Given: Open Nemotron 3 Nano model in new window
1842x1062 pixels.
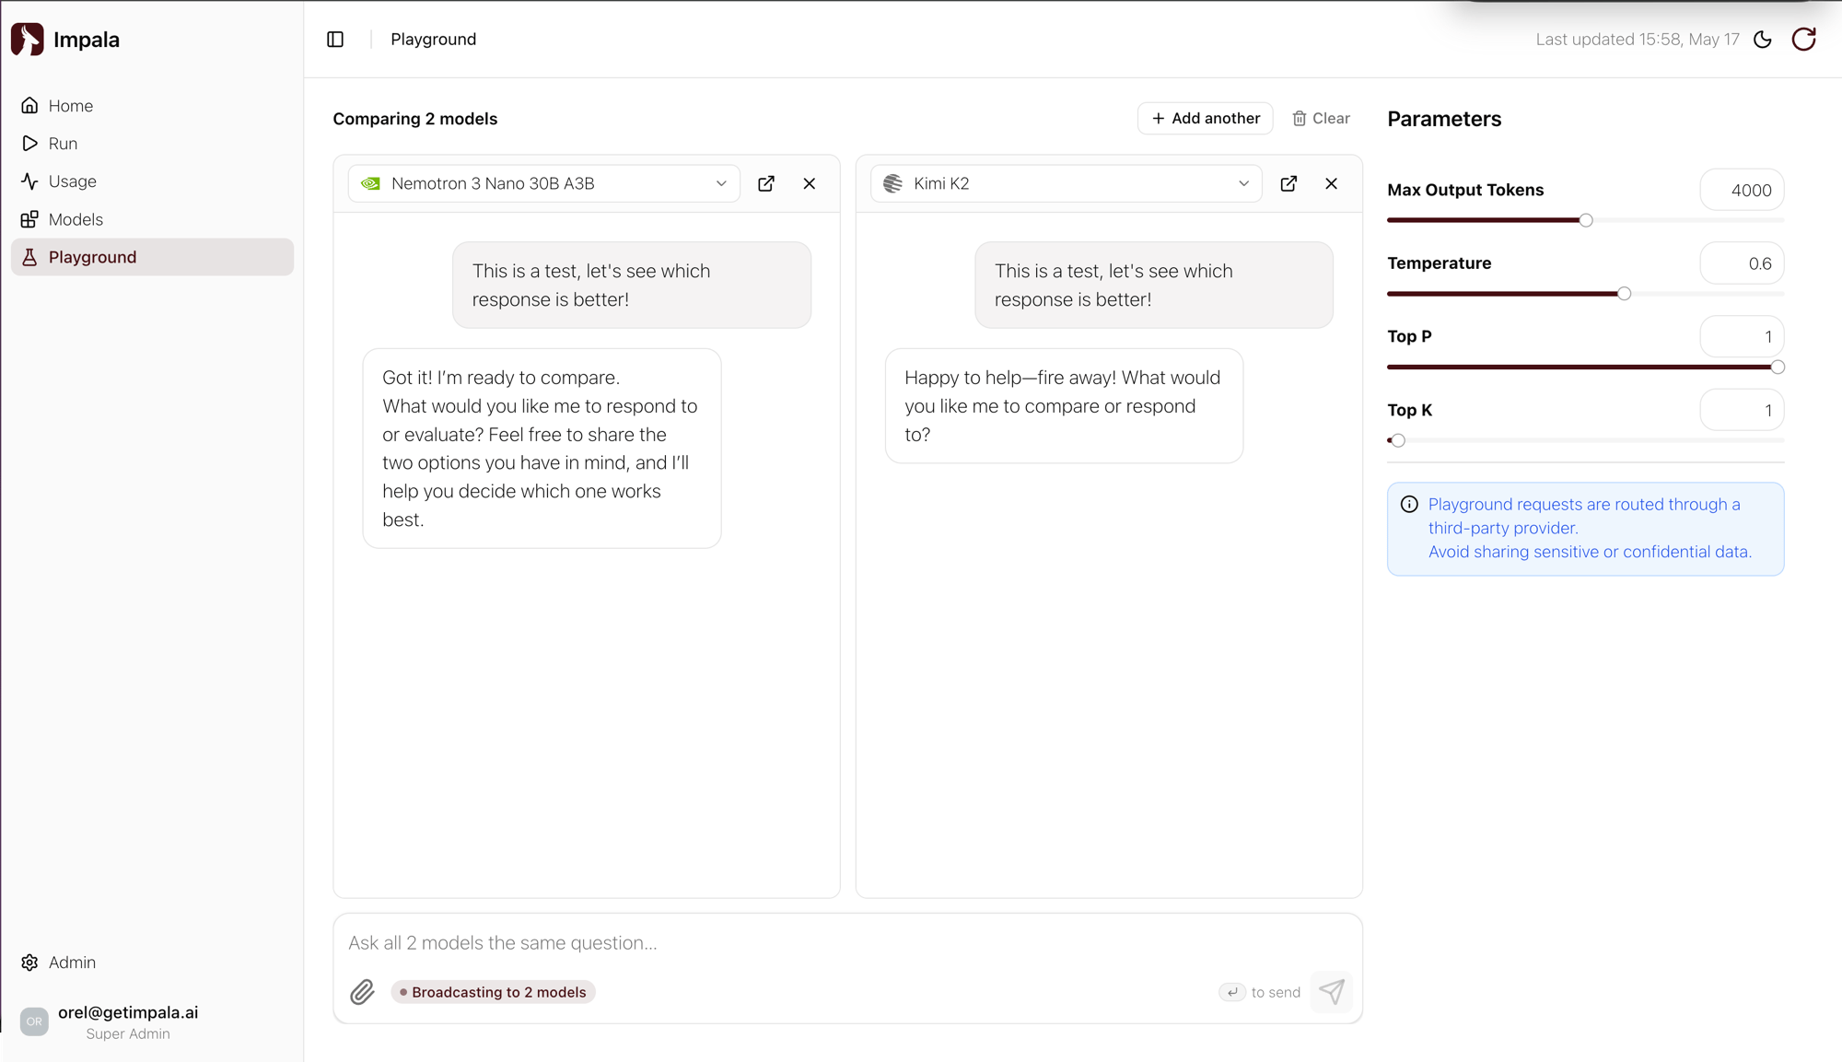Looking at the screenshot, I should [x=766, y=183].
